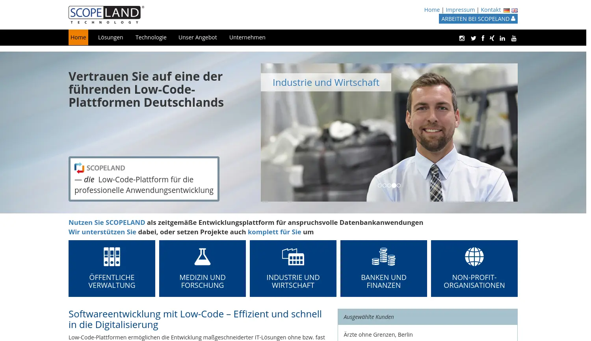Open the LinkedIn icon
The height and width of the screenshot is (341, 591).
pyautogui.click(x=502, y=38)
